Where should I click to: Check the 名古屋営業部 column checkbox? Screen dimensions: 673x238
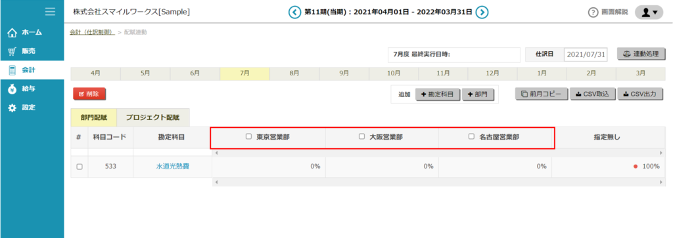coord(471,137)
